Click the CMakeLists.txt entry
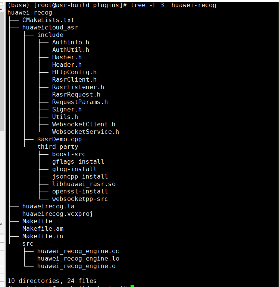 point(48,20)
